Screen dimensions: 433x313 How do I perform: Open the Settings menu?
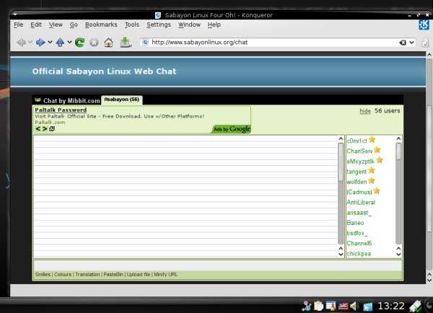point(159,25)
